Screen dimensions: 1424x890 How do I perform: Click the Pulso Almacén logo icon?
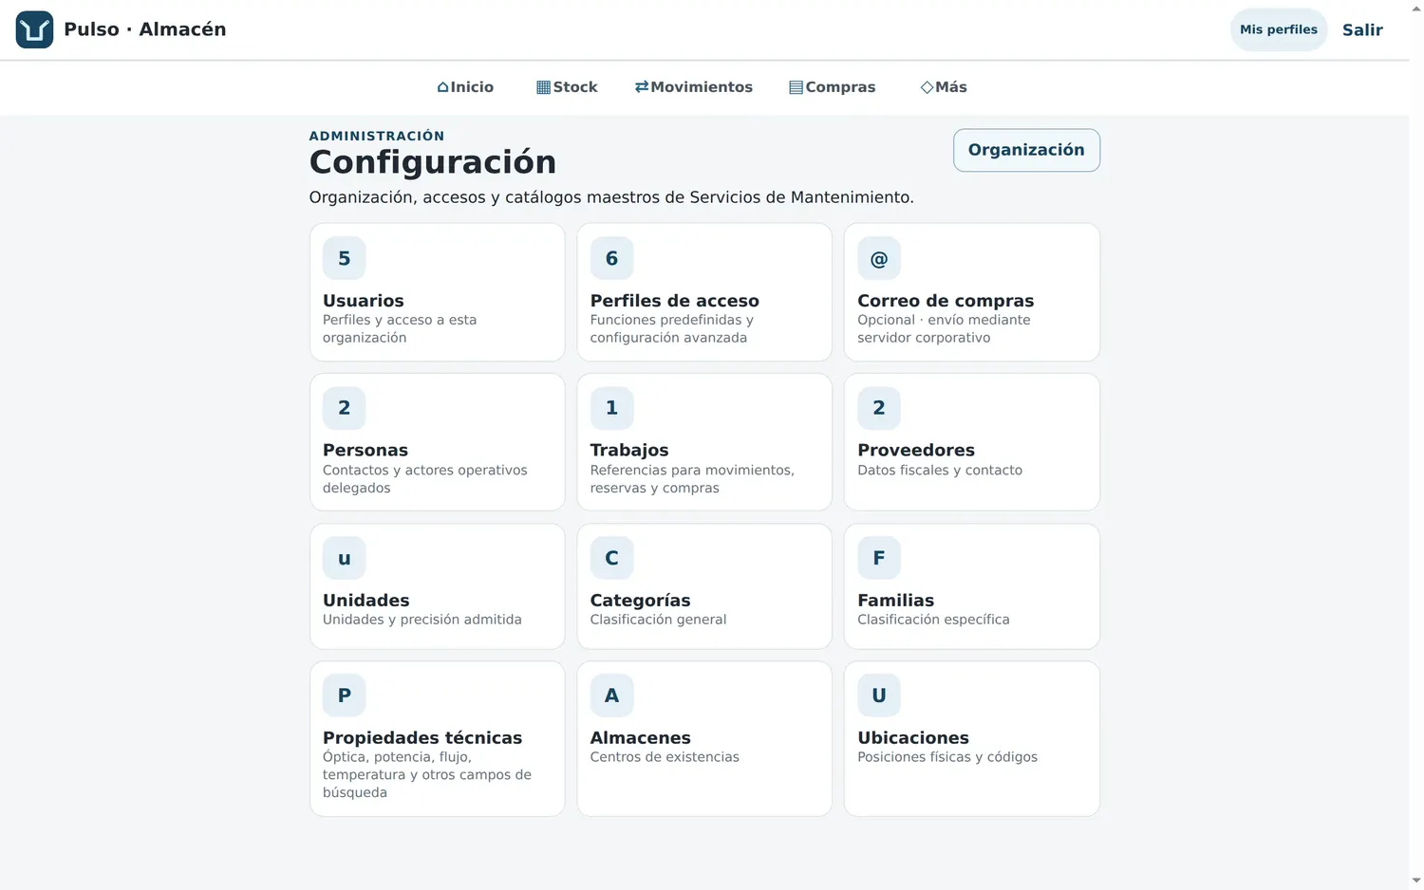(x=35, y=29)
